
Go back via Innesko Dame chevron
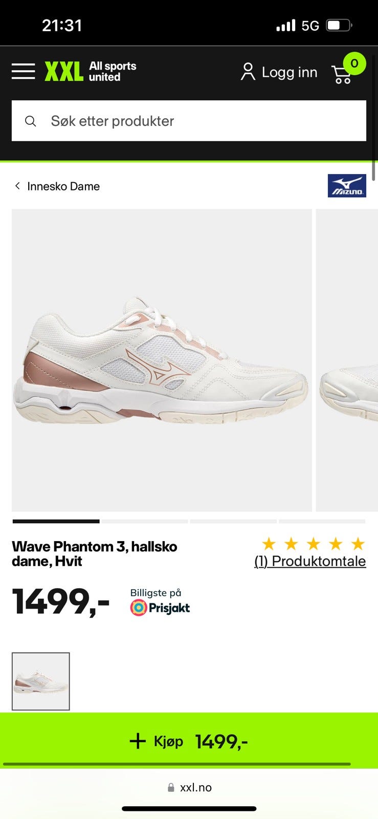click(x=17, y=186)
